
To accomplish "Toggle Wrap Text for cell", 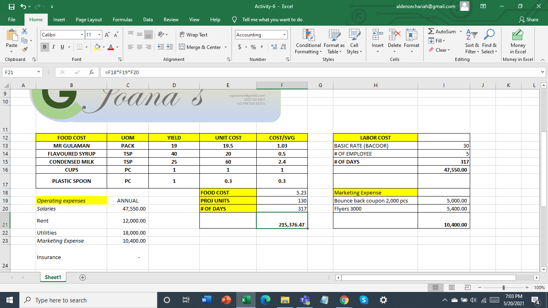I will [x=193, y=35].
